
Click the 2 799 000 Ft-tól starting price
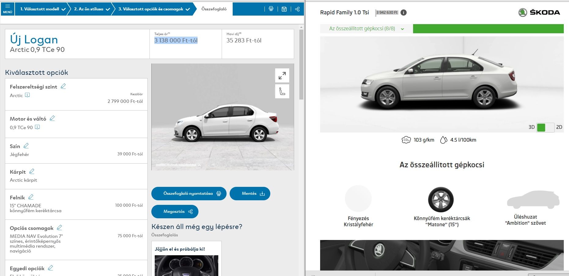click(x=125, y=101)
